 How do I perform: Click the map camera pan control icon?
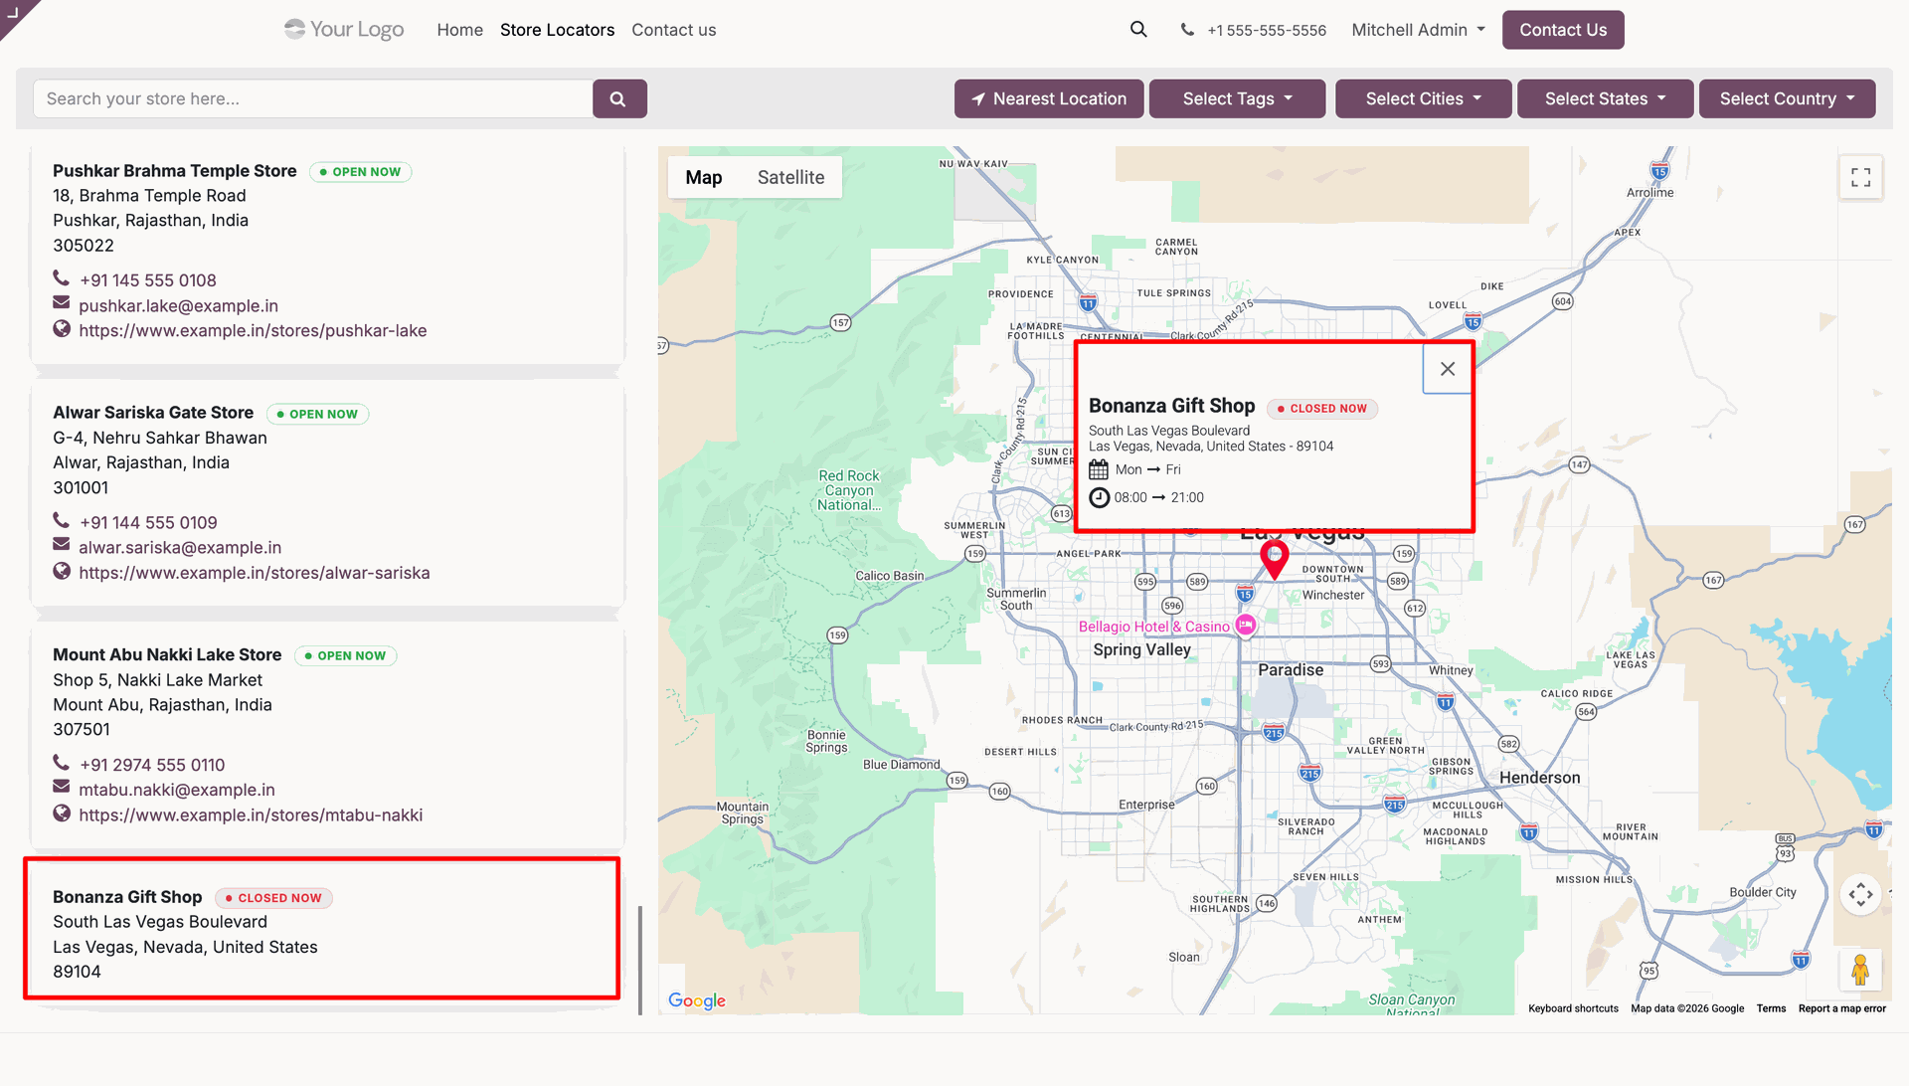[1860, 895]
